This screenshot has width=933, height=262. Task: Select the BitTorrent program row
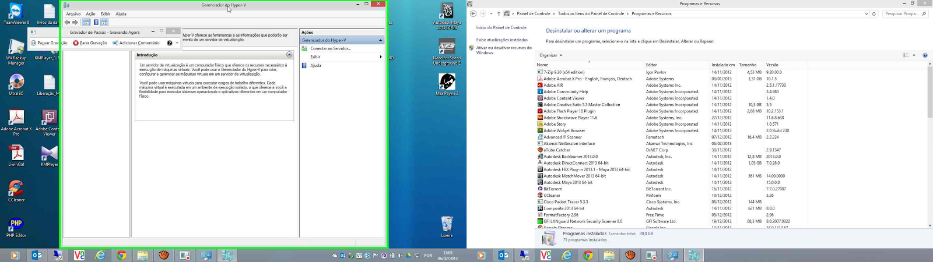tap(671, 189)
